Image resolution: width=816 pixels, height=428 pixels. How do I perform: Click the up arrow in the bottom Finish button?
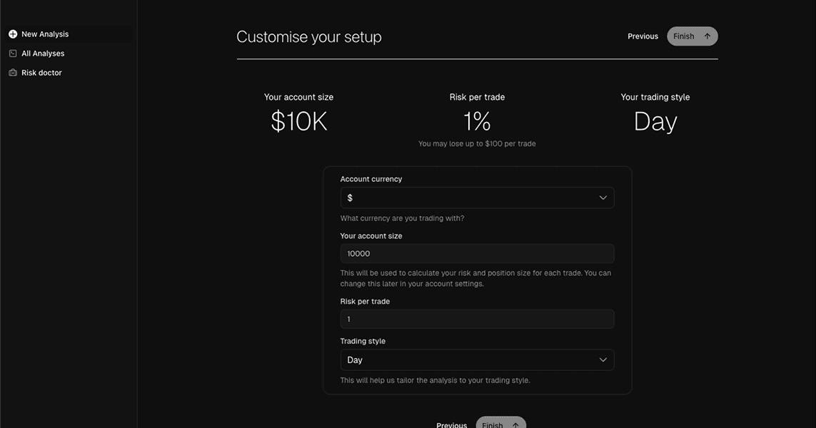coord(515,424)
